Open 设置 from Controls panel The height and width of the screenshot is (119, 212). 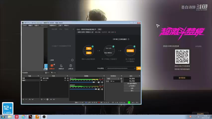pos(132,88)
